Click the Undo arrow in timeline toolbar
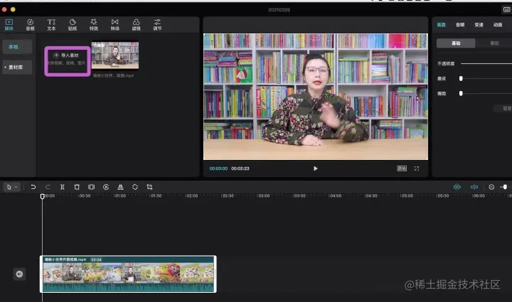Image resolution: width=512 pixels, height=302 pixels. click(x=33, y=187)
